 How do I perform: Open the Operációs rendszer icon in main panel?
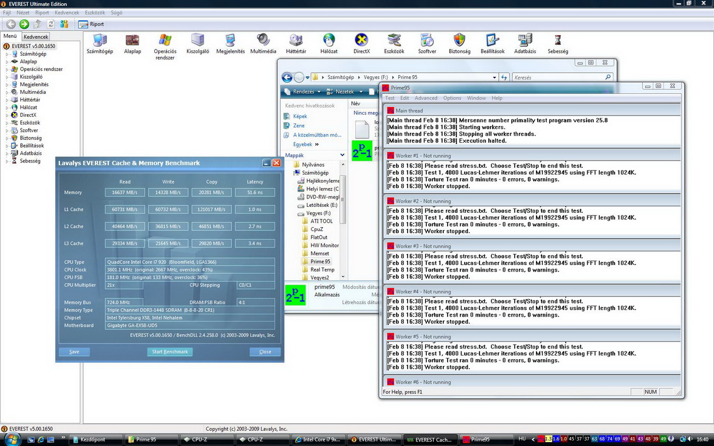[x=165, y=47]
